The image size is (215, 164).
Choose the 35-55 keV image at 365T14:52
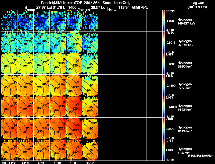tap(9, 85)
